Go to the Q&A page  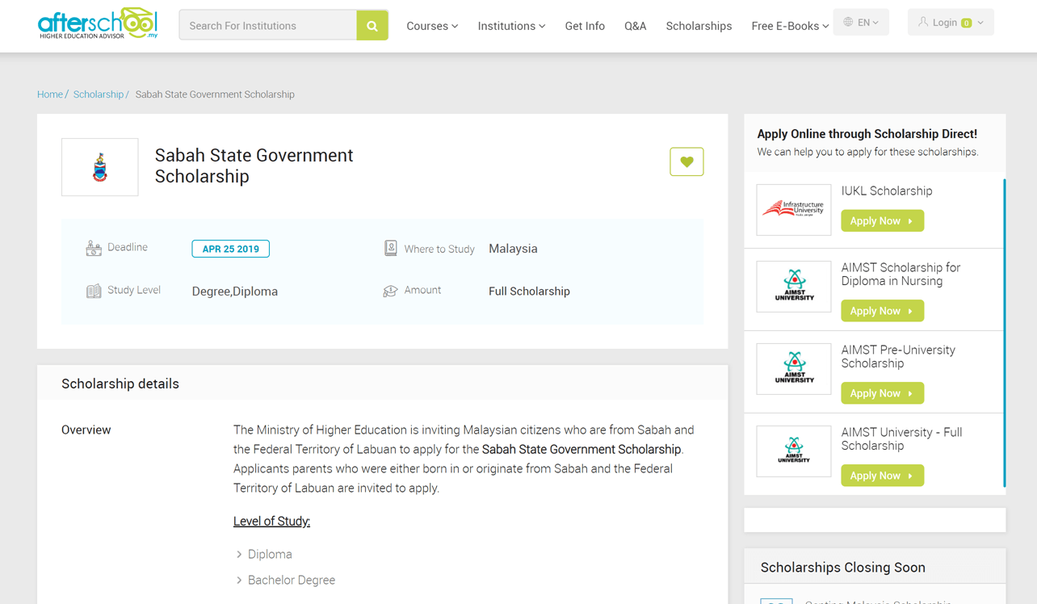[x=635, y=26]
